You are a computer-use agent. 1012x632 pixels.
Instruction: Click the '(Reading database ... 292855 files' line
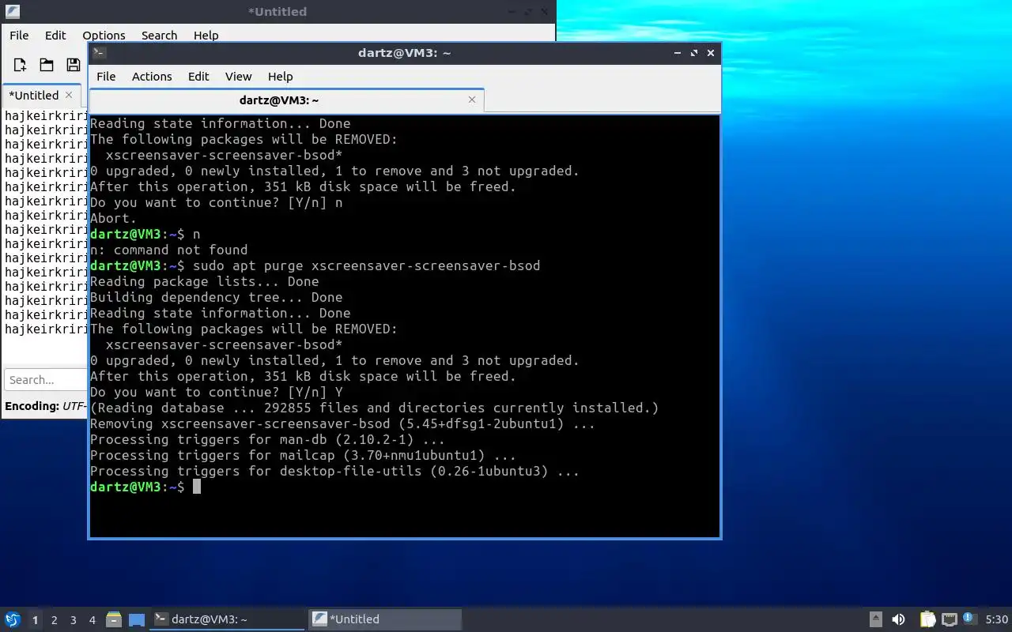[x=374, y=408]
